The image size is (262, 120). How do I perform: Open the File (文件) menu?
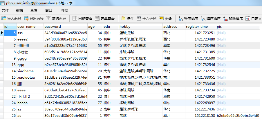[5, 10]
